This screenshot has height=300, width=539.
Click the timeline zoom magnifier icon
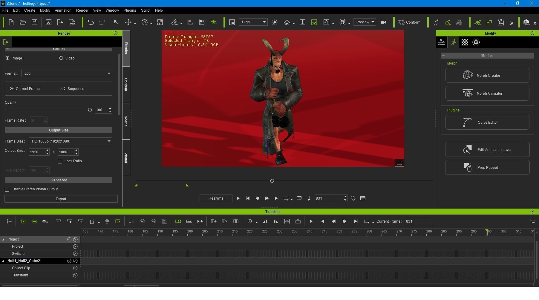point(250,221)
